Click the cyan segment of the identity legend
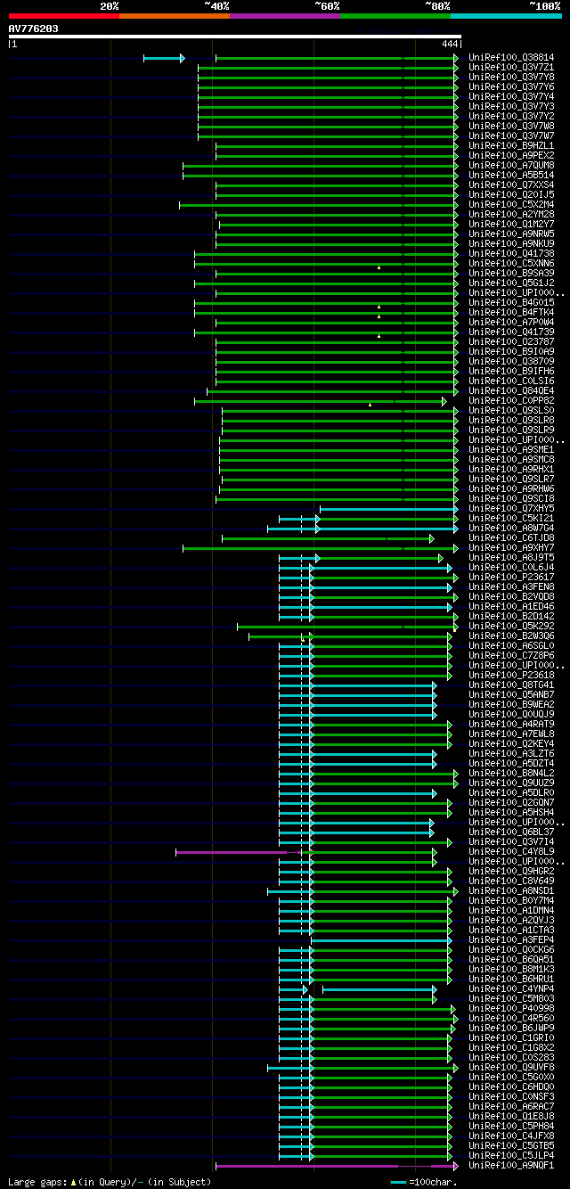This screenshot has height=1189, width=570. pyautogui.click(x=506, y=16)
